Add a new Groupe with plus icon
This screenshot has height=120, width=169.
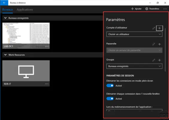(159, 60)
